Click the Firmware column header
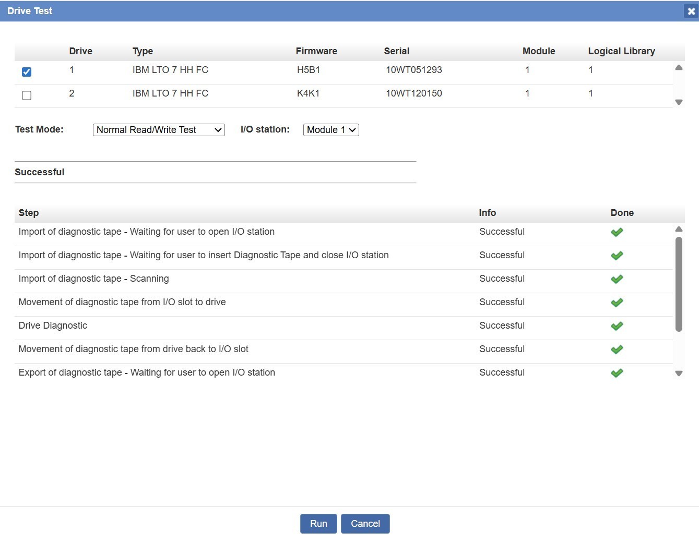This screenshot has width=699, height=542. [x=316, y=51]
